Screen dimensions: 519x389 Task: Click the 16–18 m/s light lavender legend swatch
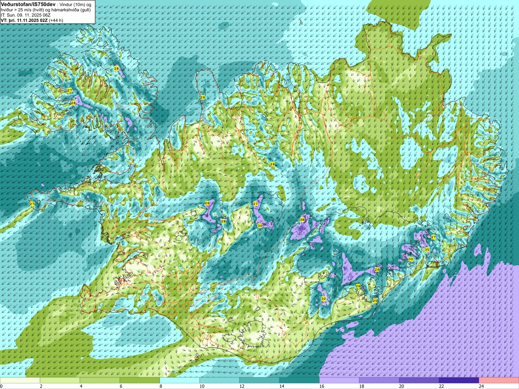click(339, 380)
